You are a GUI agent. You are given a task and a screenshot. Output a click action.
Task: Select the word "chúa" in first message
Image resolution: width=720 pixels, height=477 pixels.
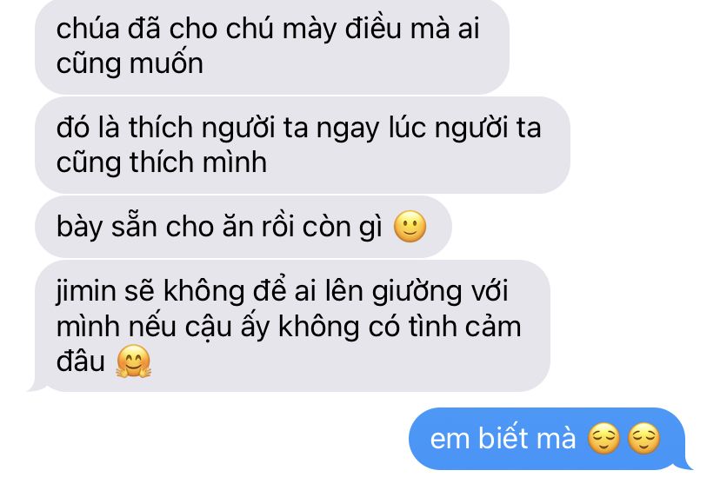point(88,29)
